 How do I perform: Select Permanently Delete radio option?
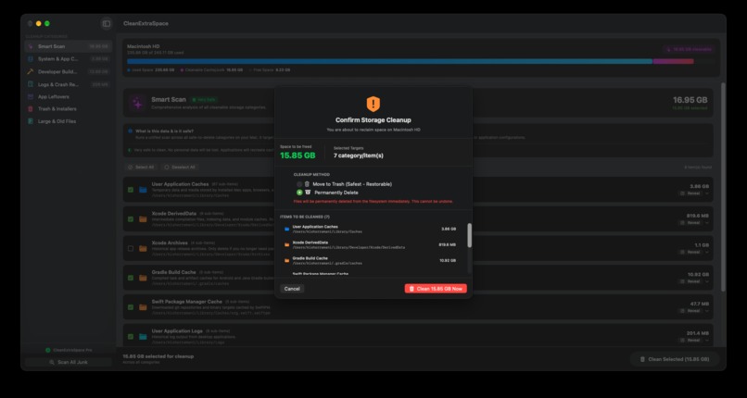299,193
